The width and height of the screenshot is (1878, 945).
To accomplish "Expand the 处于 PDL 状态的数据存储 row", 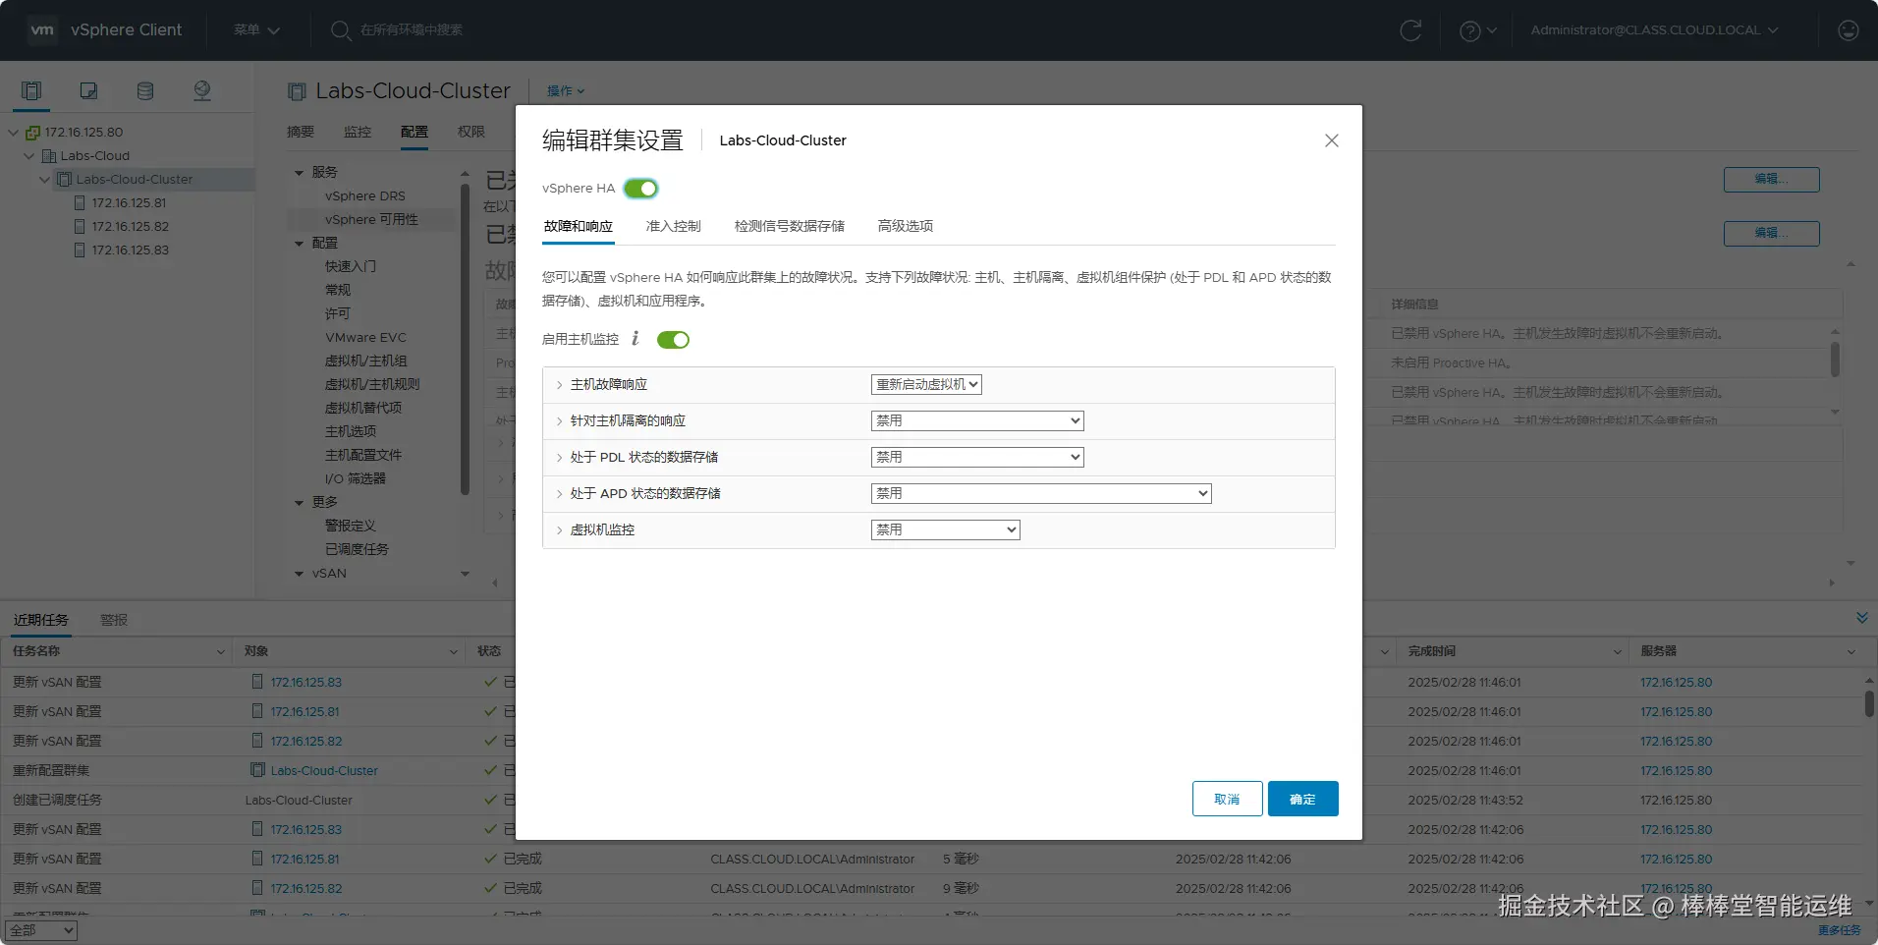I will [x=559, y=458].
